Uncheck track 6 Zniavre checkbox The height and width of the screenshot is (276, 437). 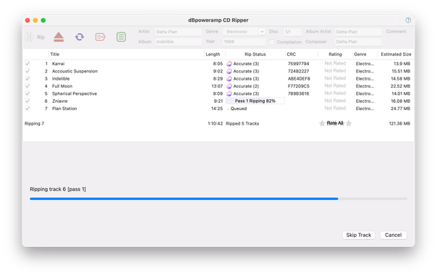(x=27, y=101)
